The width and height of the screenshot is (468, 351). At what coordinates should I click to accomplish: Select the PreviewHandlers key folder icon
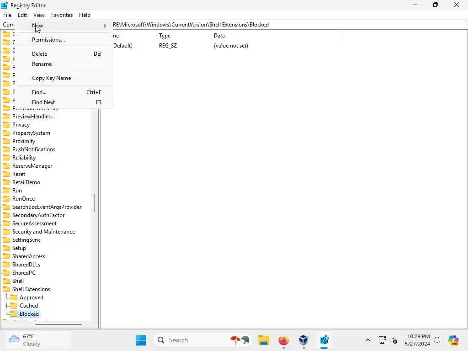pos(6,117)
